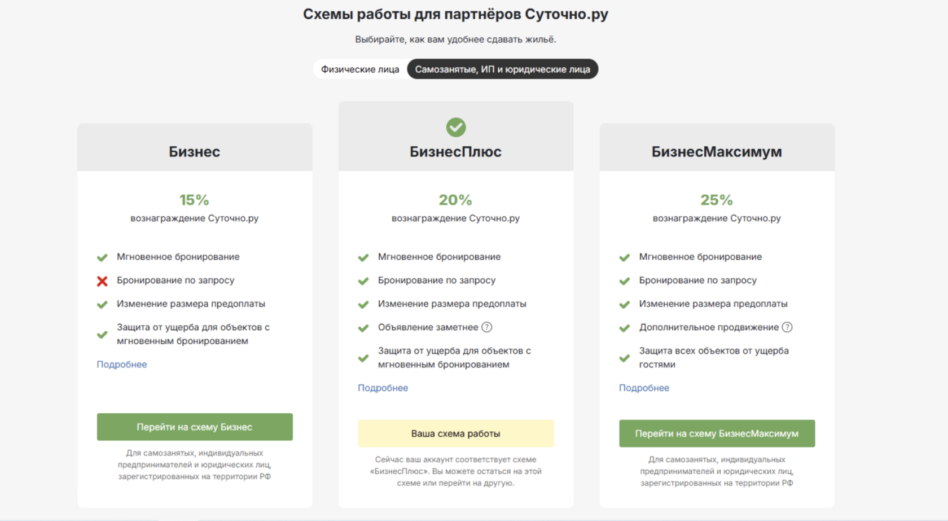Click the БизнесПлюс card title

tap(456, 152)
